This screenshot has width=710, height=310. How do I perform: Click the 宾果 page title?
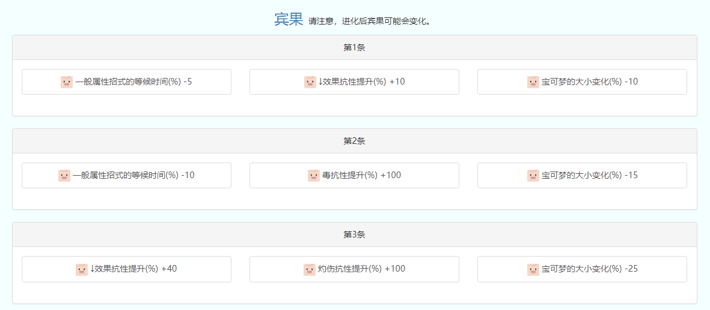pyautogui.click(x=289, y=19)
